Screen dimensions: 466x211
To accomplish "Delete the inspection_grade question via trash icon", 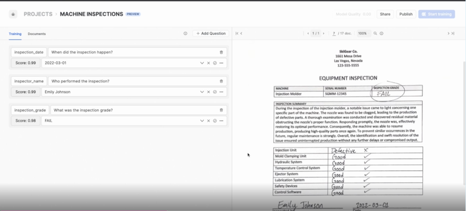I will (x=221, y=110).
